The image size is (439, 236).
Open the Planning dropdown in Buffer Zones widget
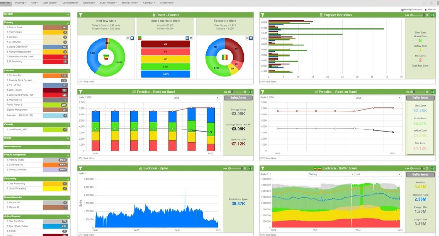pos(330,175)
